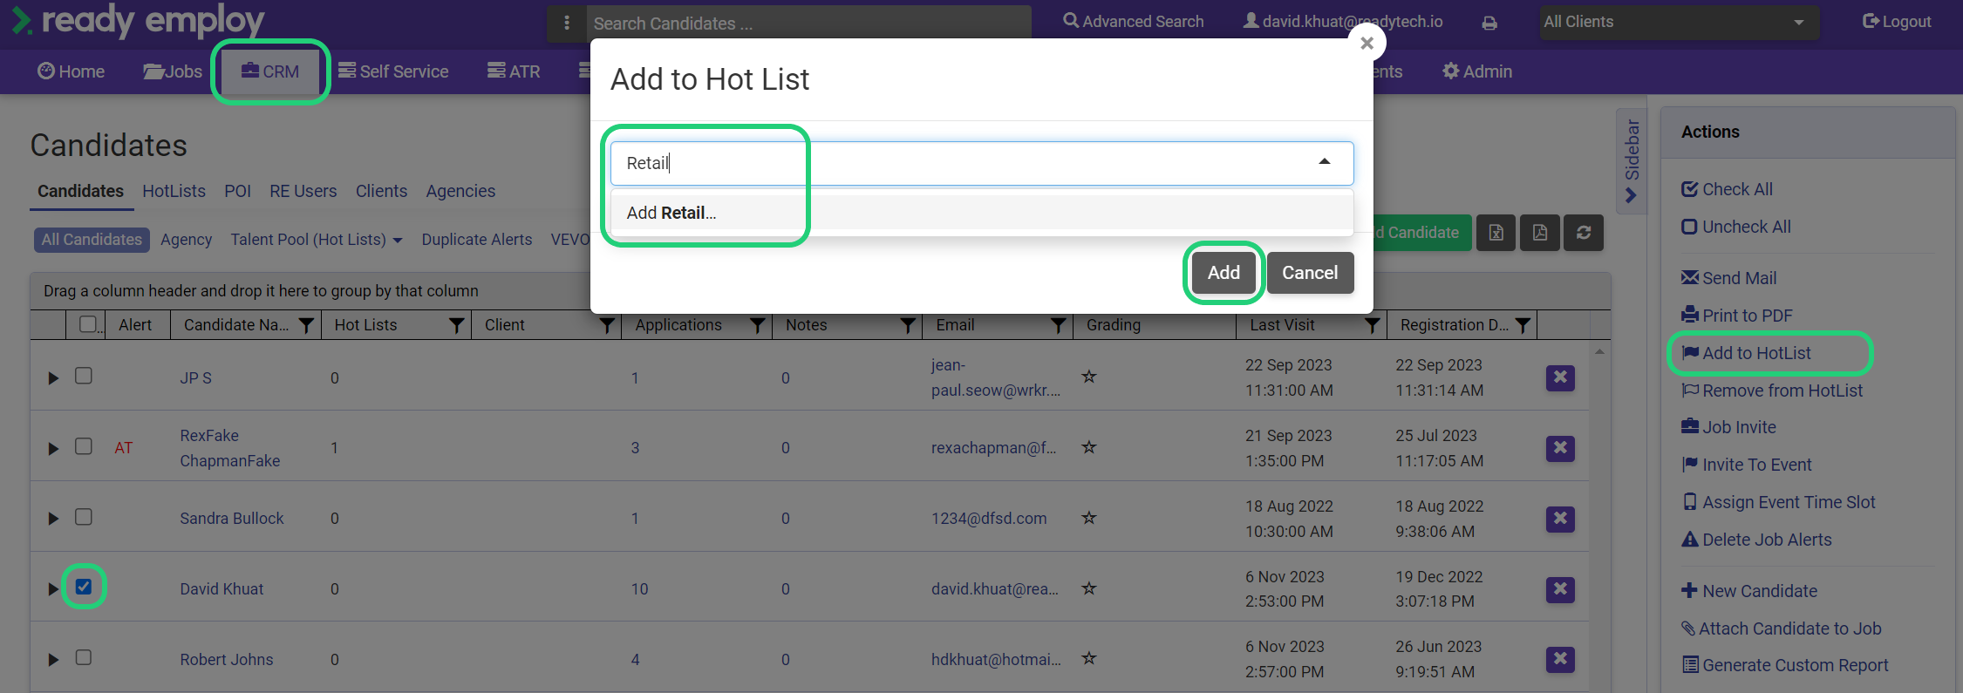1963x693 pixels.
Task: Tick the checkbox for Robert Johns
Action: point(84,657)
